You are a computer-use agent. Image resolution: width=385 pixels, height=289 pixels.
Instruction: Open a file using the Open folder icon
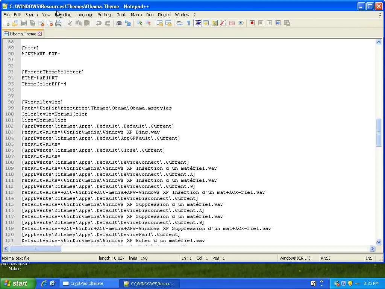point(15,23)
